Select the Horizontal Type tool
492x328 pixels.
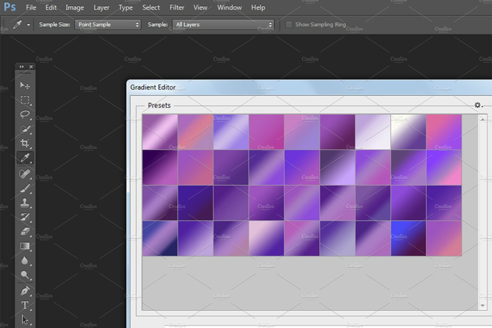pos(24,305)
